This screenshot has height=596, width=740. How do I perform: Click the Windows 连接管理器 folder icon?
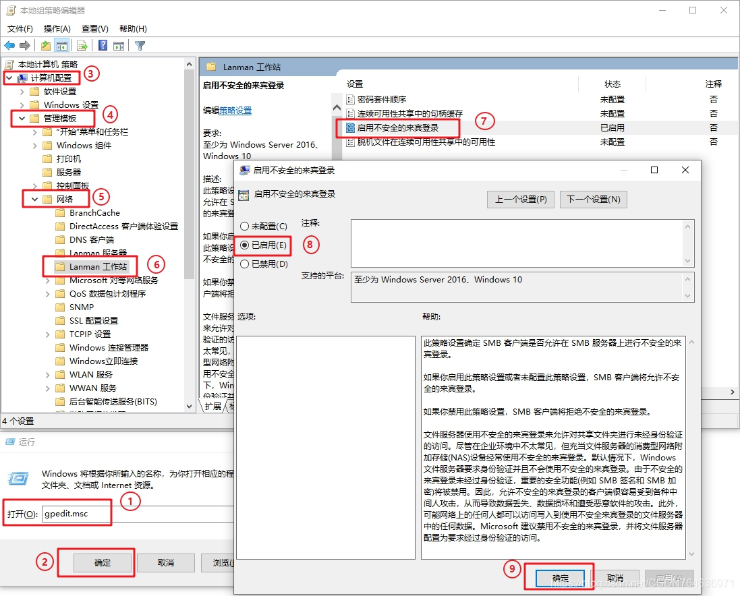(60, 347)
